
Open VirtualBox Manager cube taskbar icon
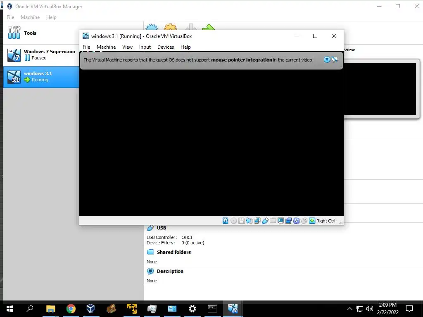point(90,309)
